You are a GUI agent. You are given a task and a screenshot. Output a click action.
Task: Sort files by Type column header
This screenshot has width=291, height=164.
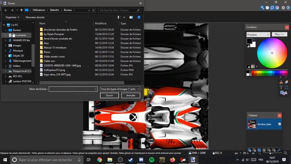[x=123, y=23]
